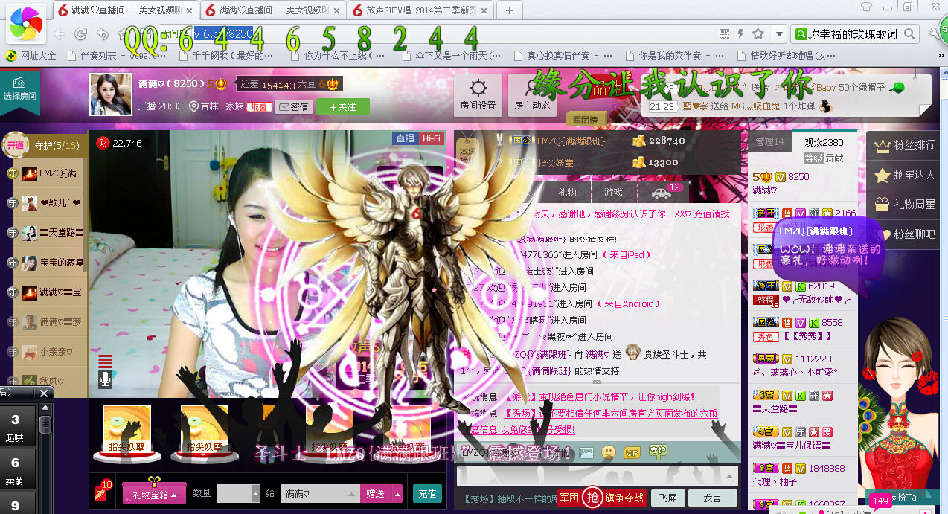Switch to 放声SHOW唱 browser tab
Screen dimensions: 948x514
tap(420, 10)
